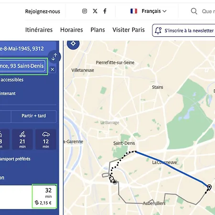Open the Itinéraires menu
This screenshot has width=215, height=215.
(39, 30)
